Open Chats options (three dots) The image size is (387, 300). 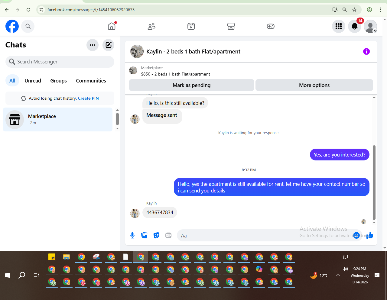coord(93,45)
